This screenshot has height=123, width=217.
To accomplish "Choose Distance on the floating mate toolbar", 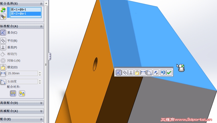I will coord(143,73).
